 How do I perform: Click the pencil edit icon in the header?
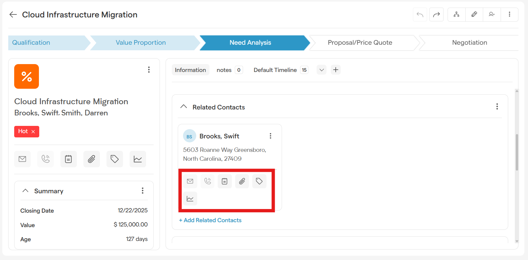(x=474, y=14)
